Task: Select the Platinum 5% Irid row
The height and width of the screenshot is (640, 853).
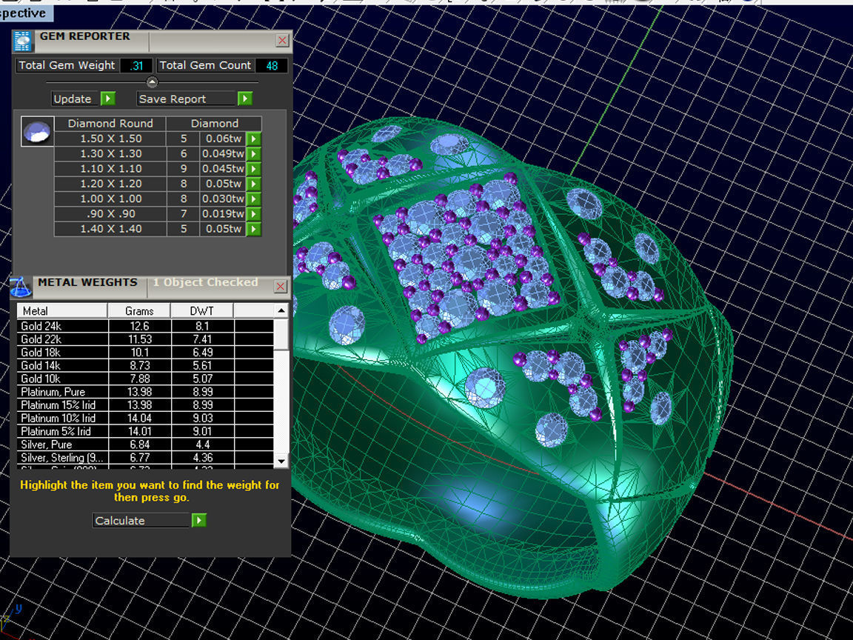Action: (145, 431)
